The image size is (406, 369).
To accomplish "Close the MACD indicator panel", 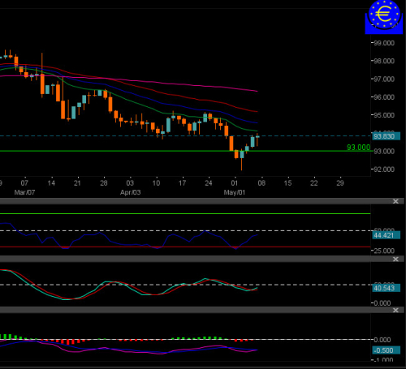I will [x=395, y=310].
